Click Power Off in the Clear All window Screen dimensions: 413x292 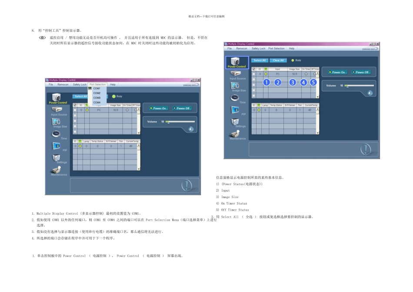pyautogui.click(x=360, y=72)
